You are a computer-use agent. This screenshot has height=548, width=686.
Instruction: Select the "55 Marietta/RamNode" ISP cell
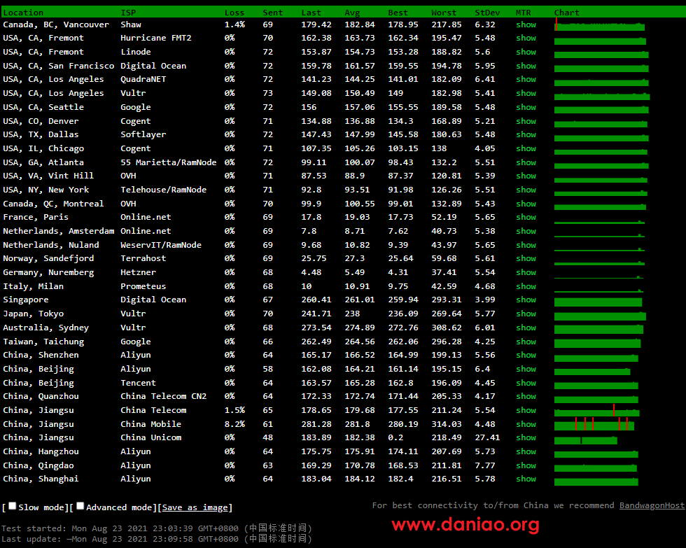[x=169, y=162]
